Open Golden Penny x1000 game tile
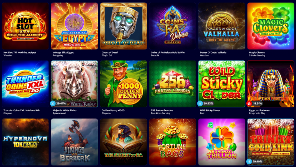The width and height of the screenshot is (296, 167). click(x=123, y=84)
